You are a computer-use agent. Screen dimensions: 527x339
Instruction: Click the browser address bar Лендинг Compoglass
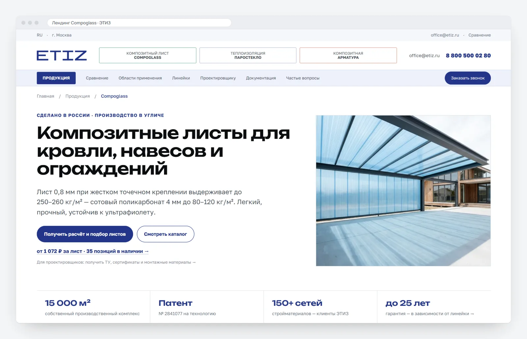click(x=139, y=23)
